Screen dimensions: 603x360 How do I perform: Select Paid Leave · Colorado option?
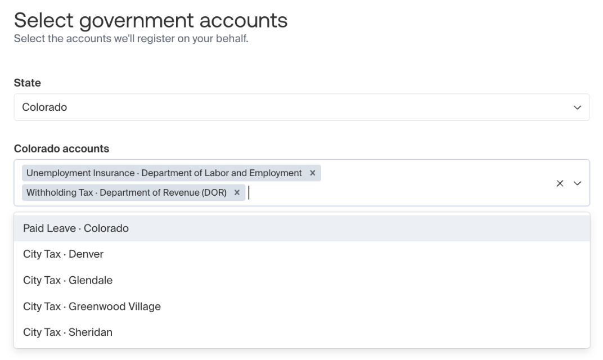click(x=76, y=228)
